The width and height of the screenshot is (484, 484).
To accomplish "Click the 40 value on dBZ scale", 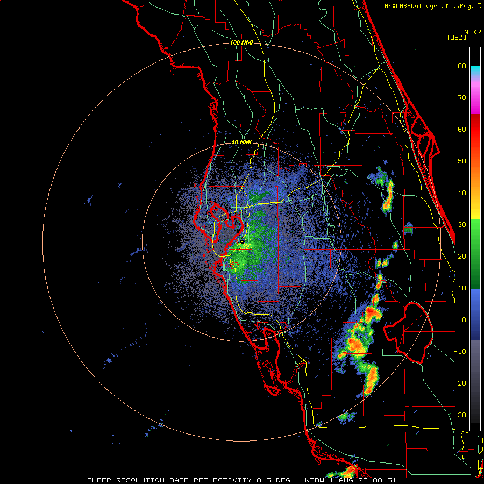I will pyautogui.click(x=462, y=193).
